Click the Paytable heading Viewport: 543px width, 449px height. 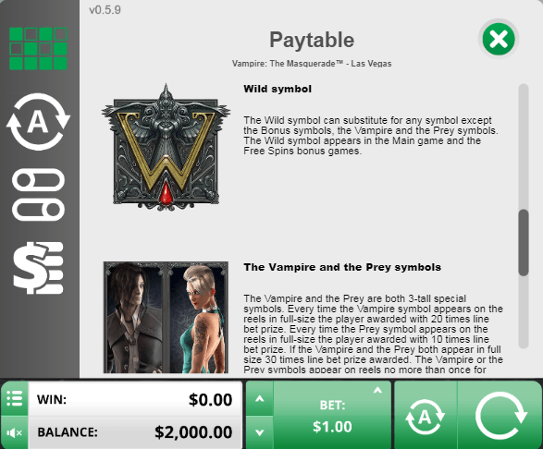[312, 40]
